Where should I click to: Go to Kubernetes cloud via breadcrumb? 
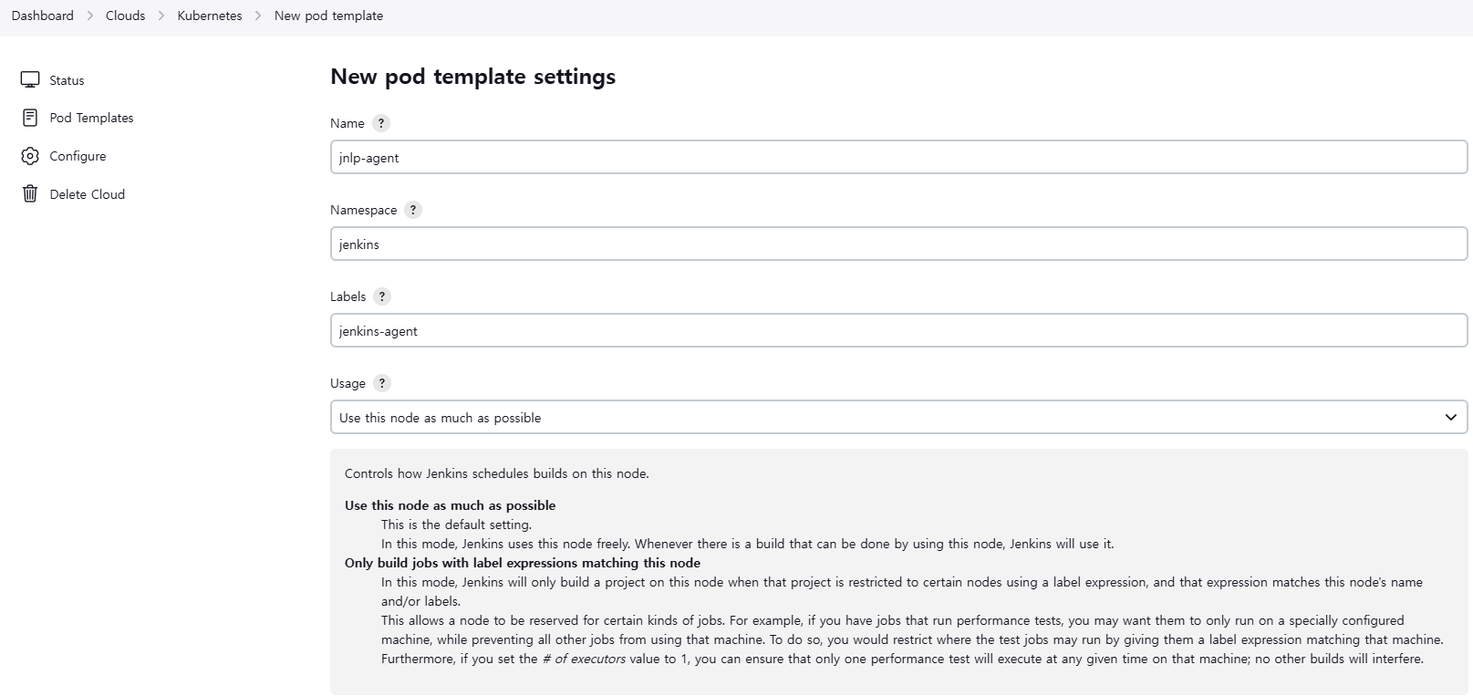coord(209,15)
